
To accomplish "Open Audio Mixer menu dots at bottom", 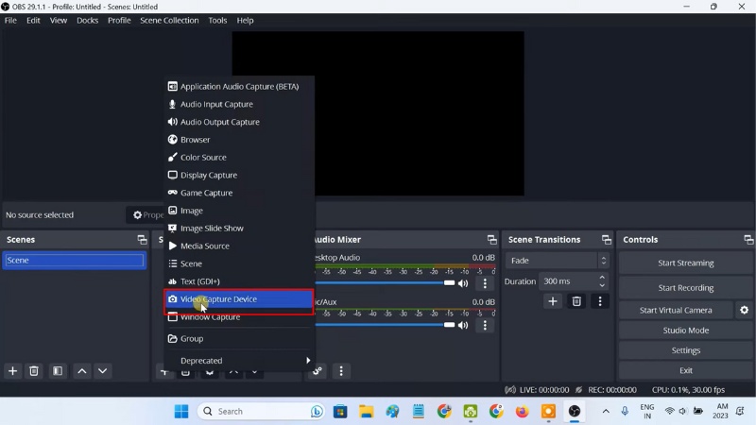I will point(341,371).
